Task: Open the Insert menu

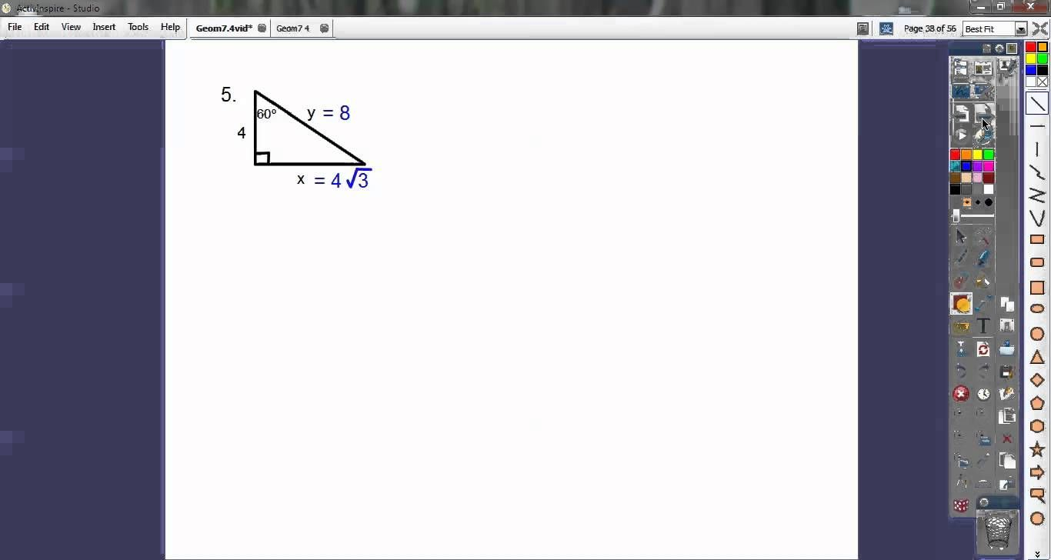Action: [x=104, y=27]
